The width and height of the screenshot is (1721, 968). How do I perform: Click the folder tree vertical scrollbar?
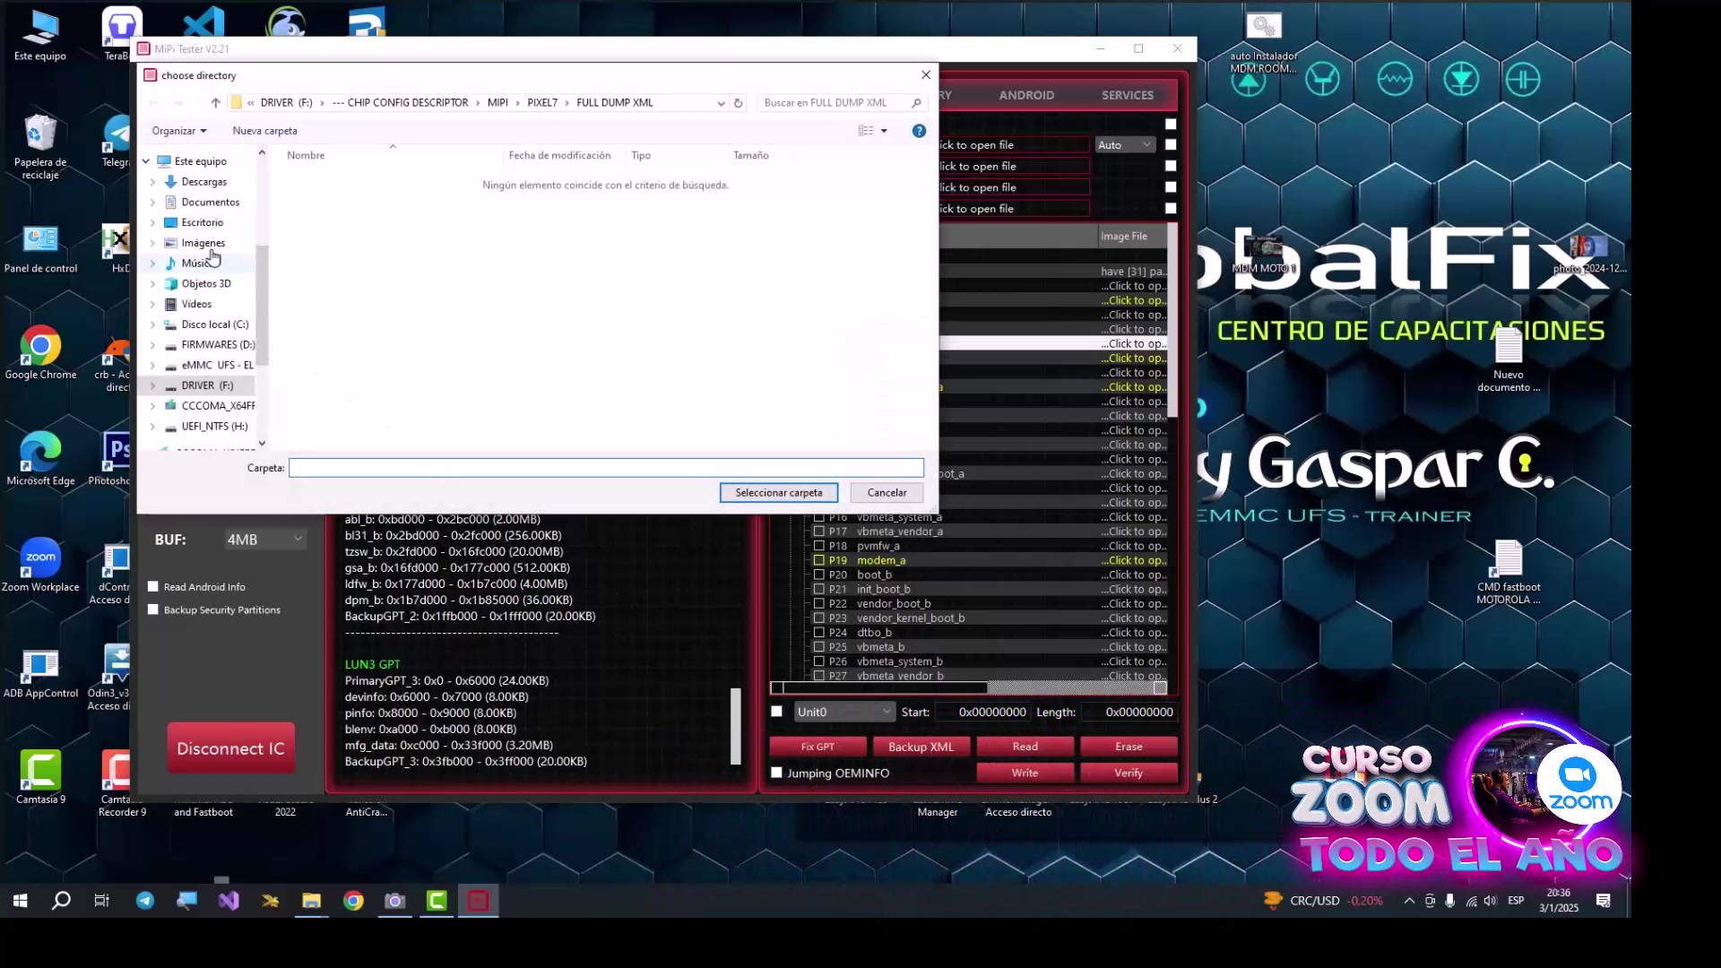tap(262, 305)
